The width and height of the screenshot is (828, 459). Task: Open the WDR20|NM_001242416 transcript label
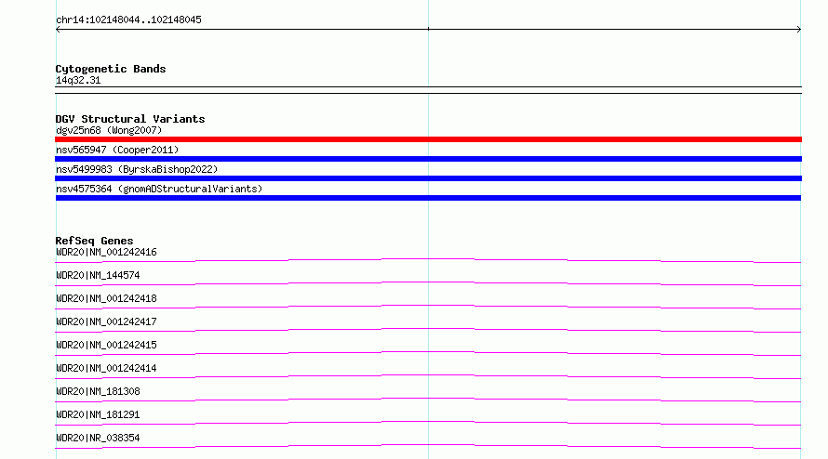coord(106,252)
